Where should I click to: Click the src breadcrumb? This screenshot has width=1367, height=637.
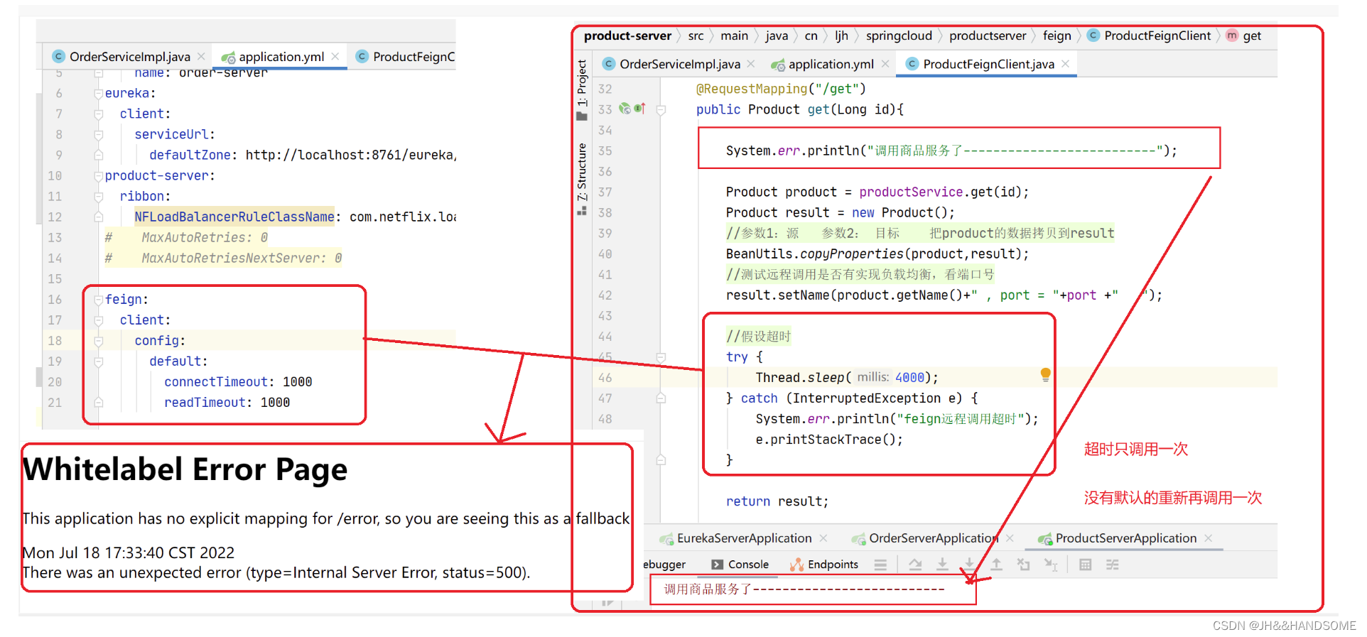(696, 36)
